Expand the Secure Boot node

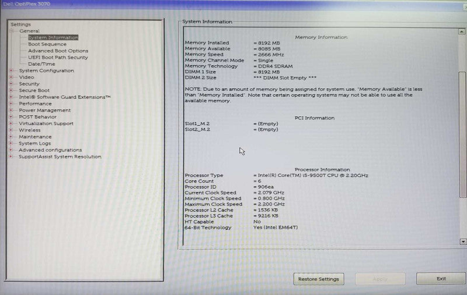click(11, 90)
